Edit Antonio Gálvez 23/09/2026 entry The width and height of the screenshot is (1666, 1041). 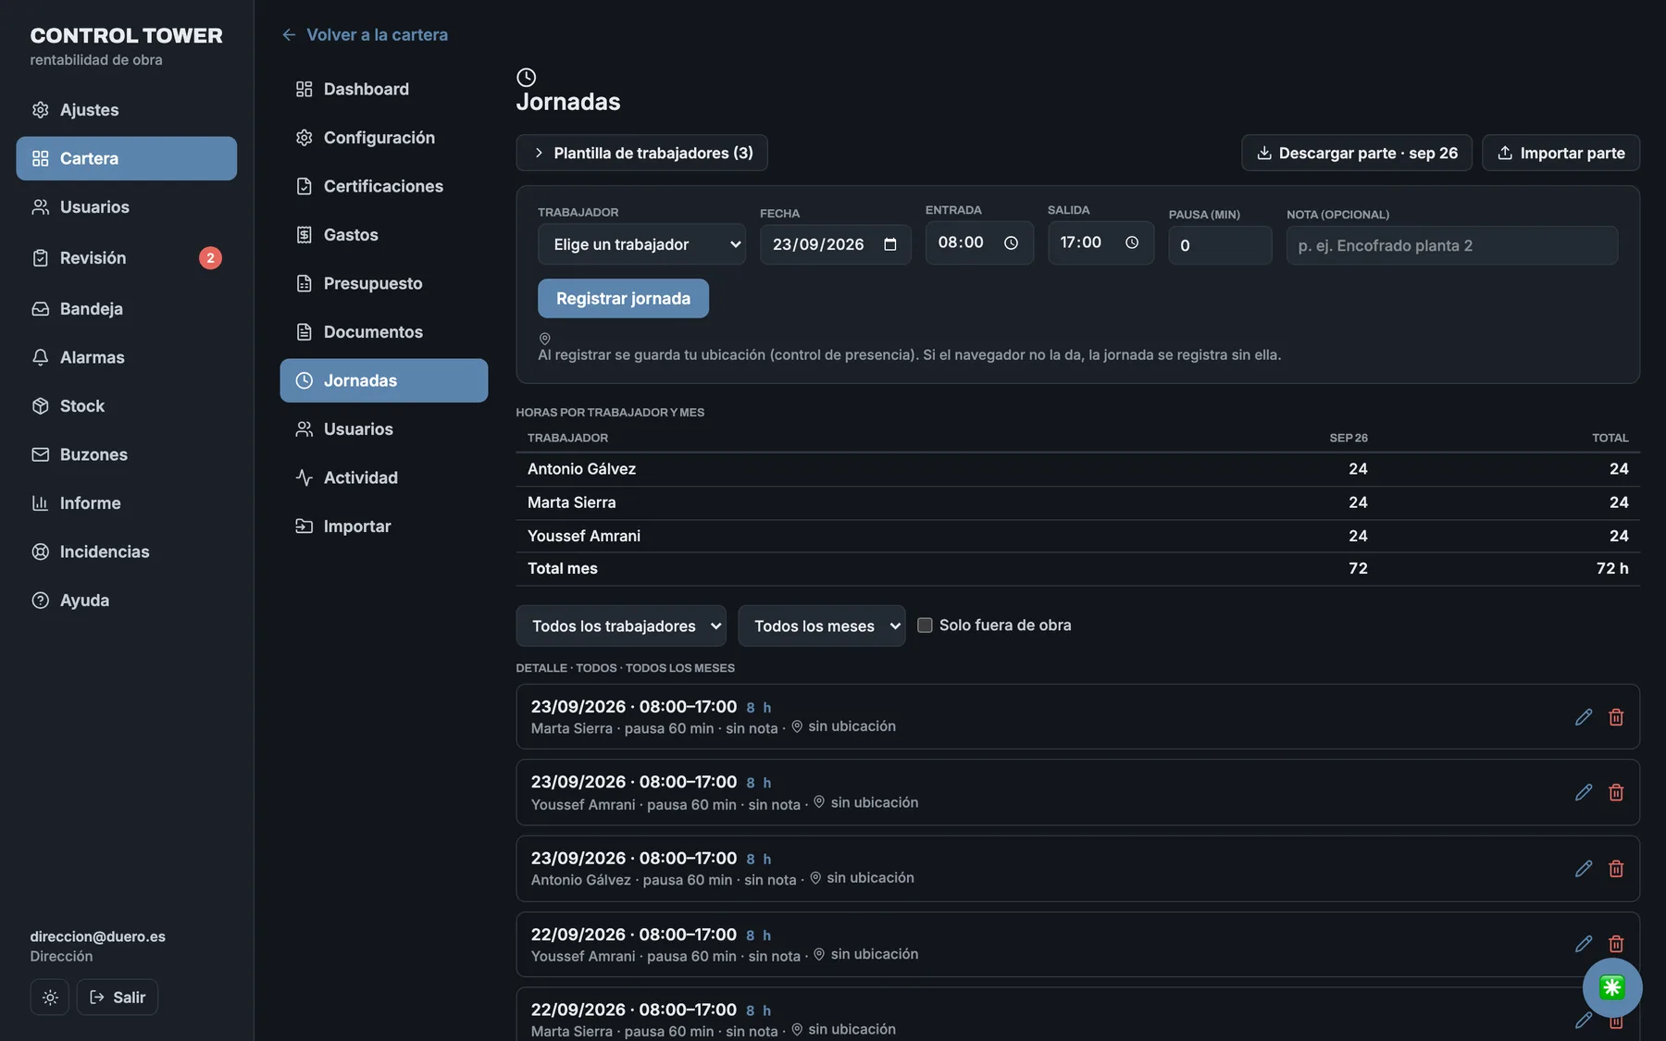pos(1584,869)
